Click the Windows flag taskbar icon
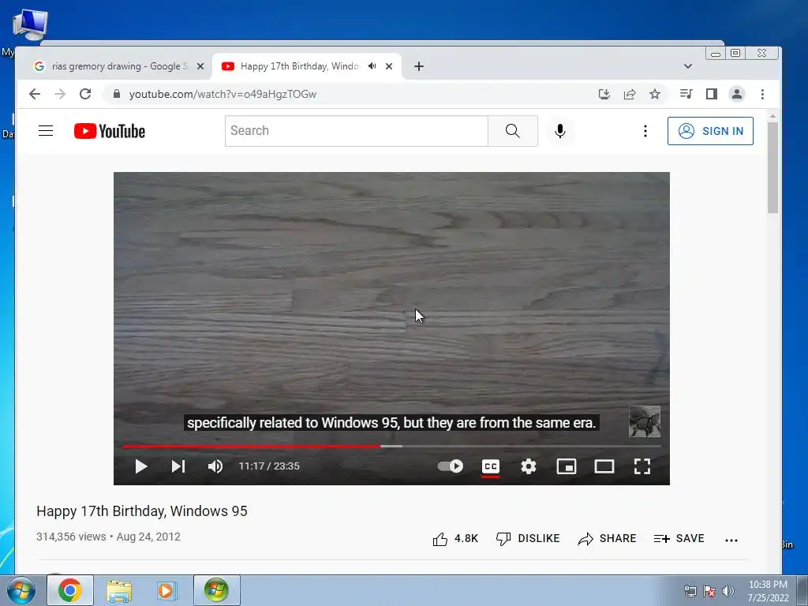This screenshot has width=808, height=606. tap(216, 590)
